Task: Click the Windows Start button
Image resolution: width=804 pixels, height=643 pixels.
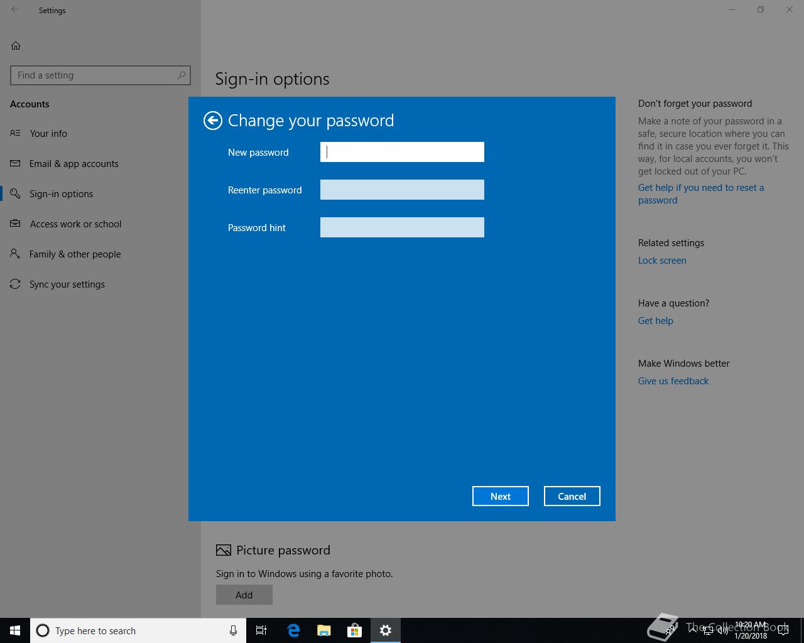Action: (15, 630)
